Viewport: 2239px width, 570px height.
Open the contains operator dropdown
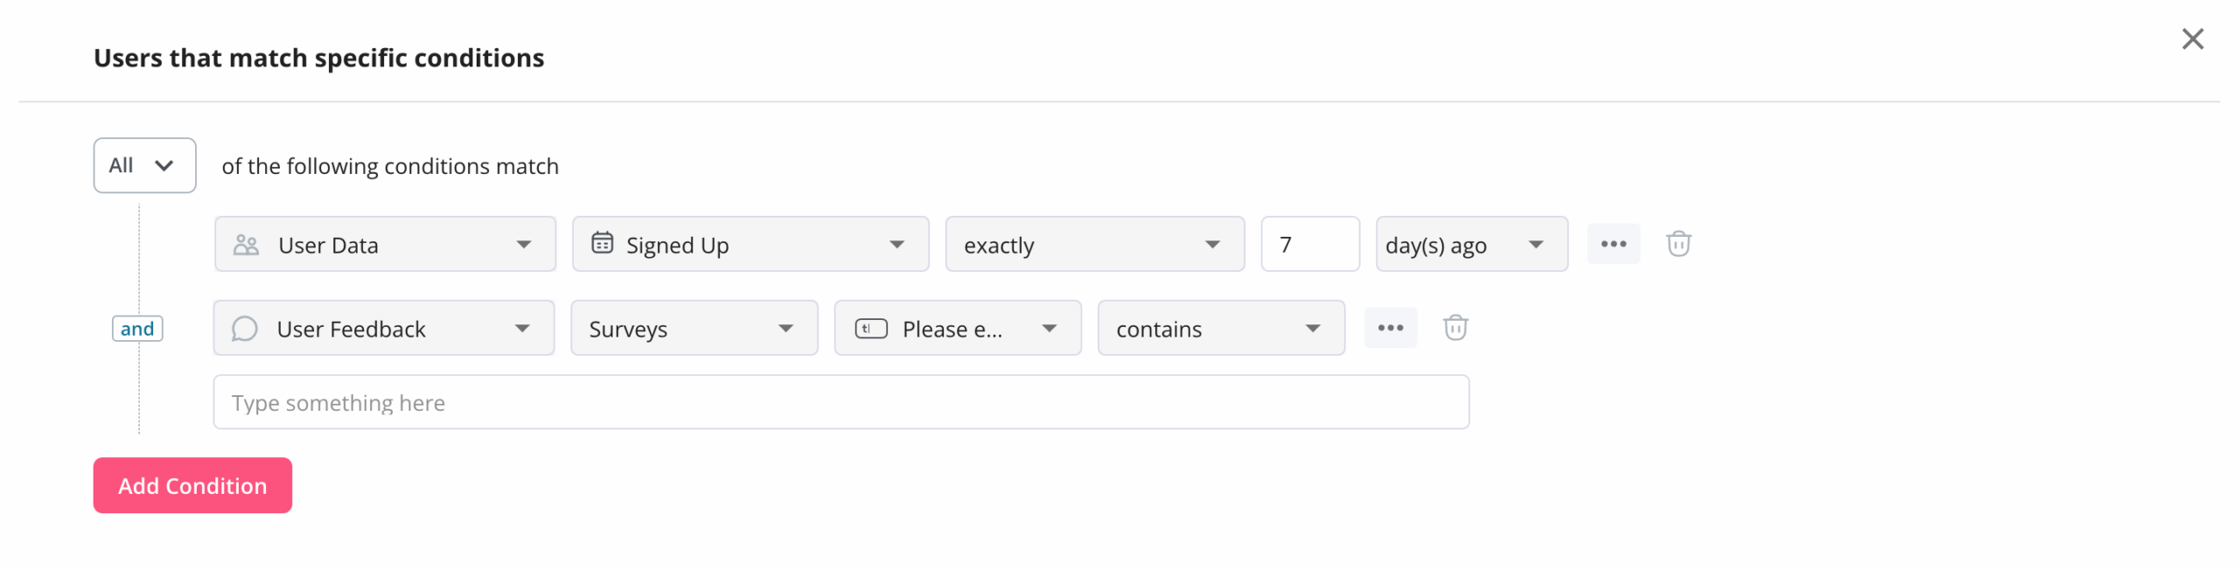pos(1220,328)
